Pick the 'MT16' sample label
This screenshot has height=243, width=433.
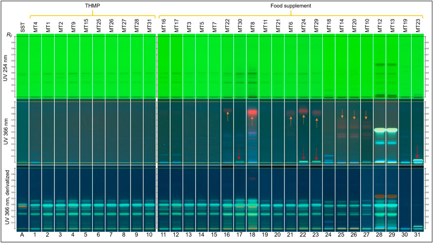164,26
